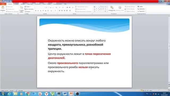Viewport: 170px width, 96px height.
Task: Open the Section (Раздел) dropdown
Action: [28, 11]
